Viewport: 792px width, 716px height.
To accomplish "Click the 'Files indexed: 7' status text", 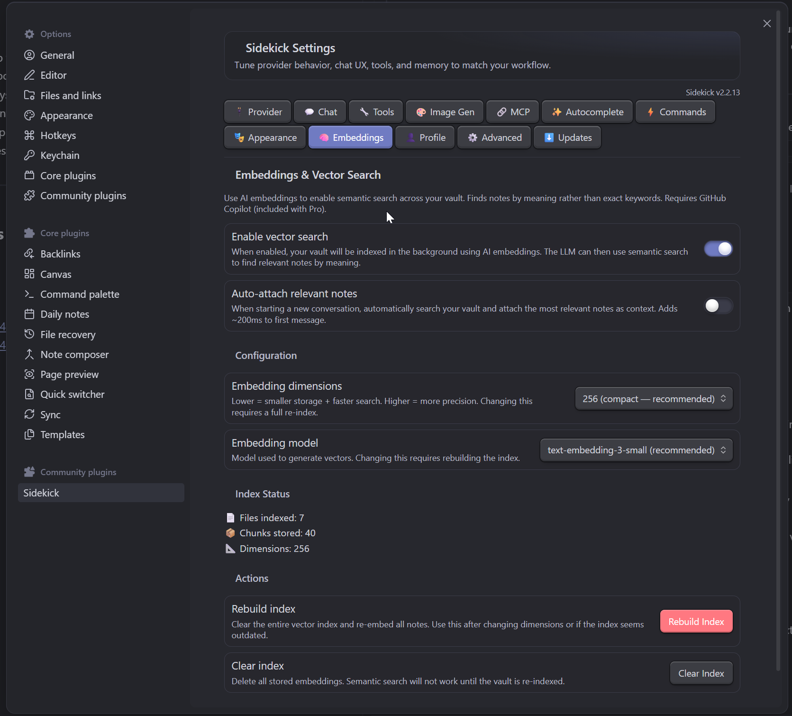I will tap(272, 518).
